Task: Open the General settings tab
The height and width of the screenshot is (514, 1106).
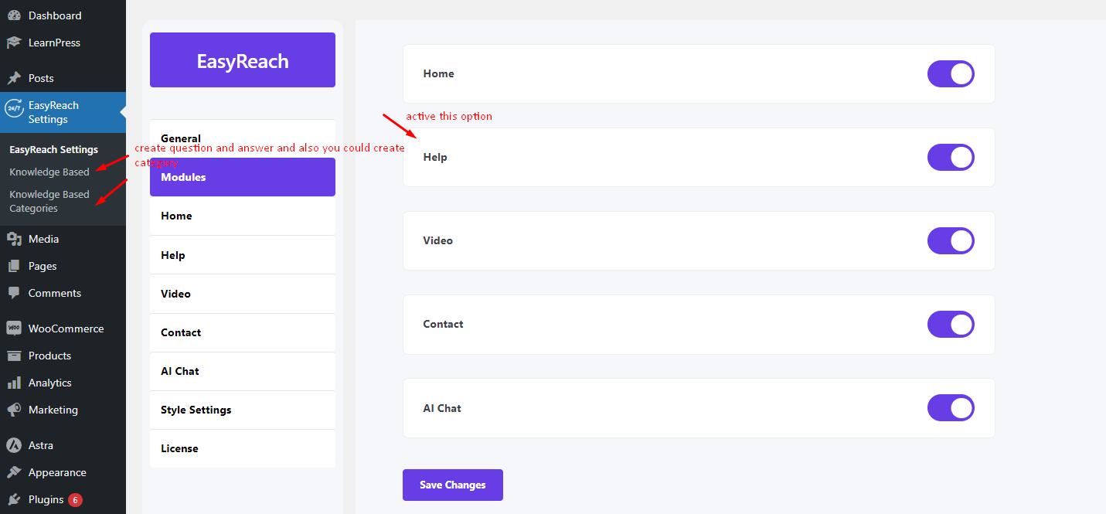Action: (x=243, y=138)
